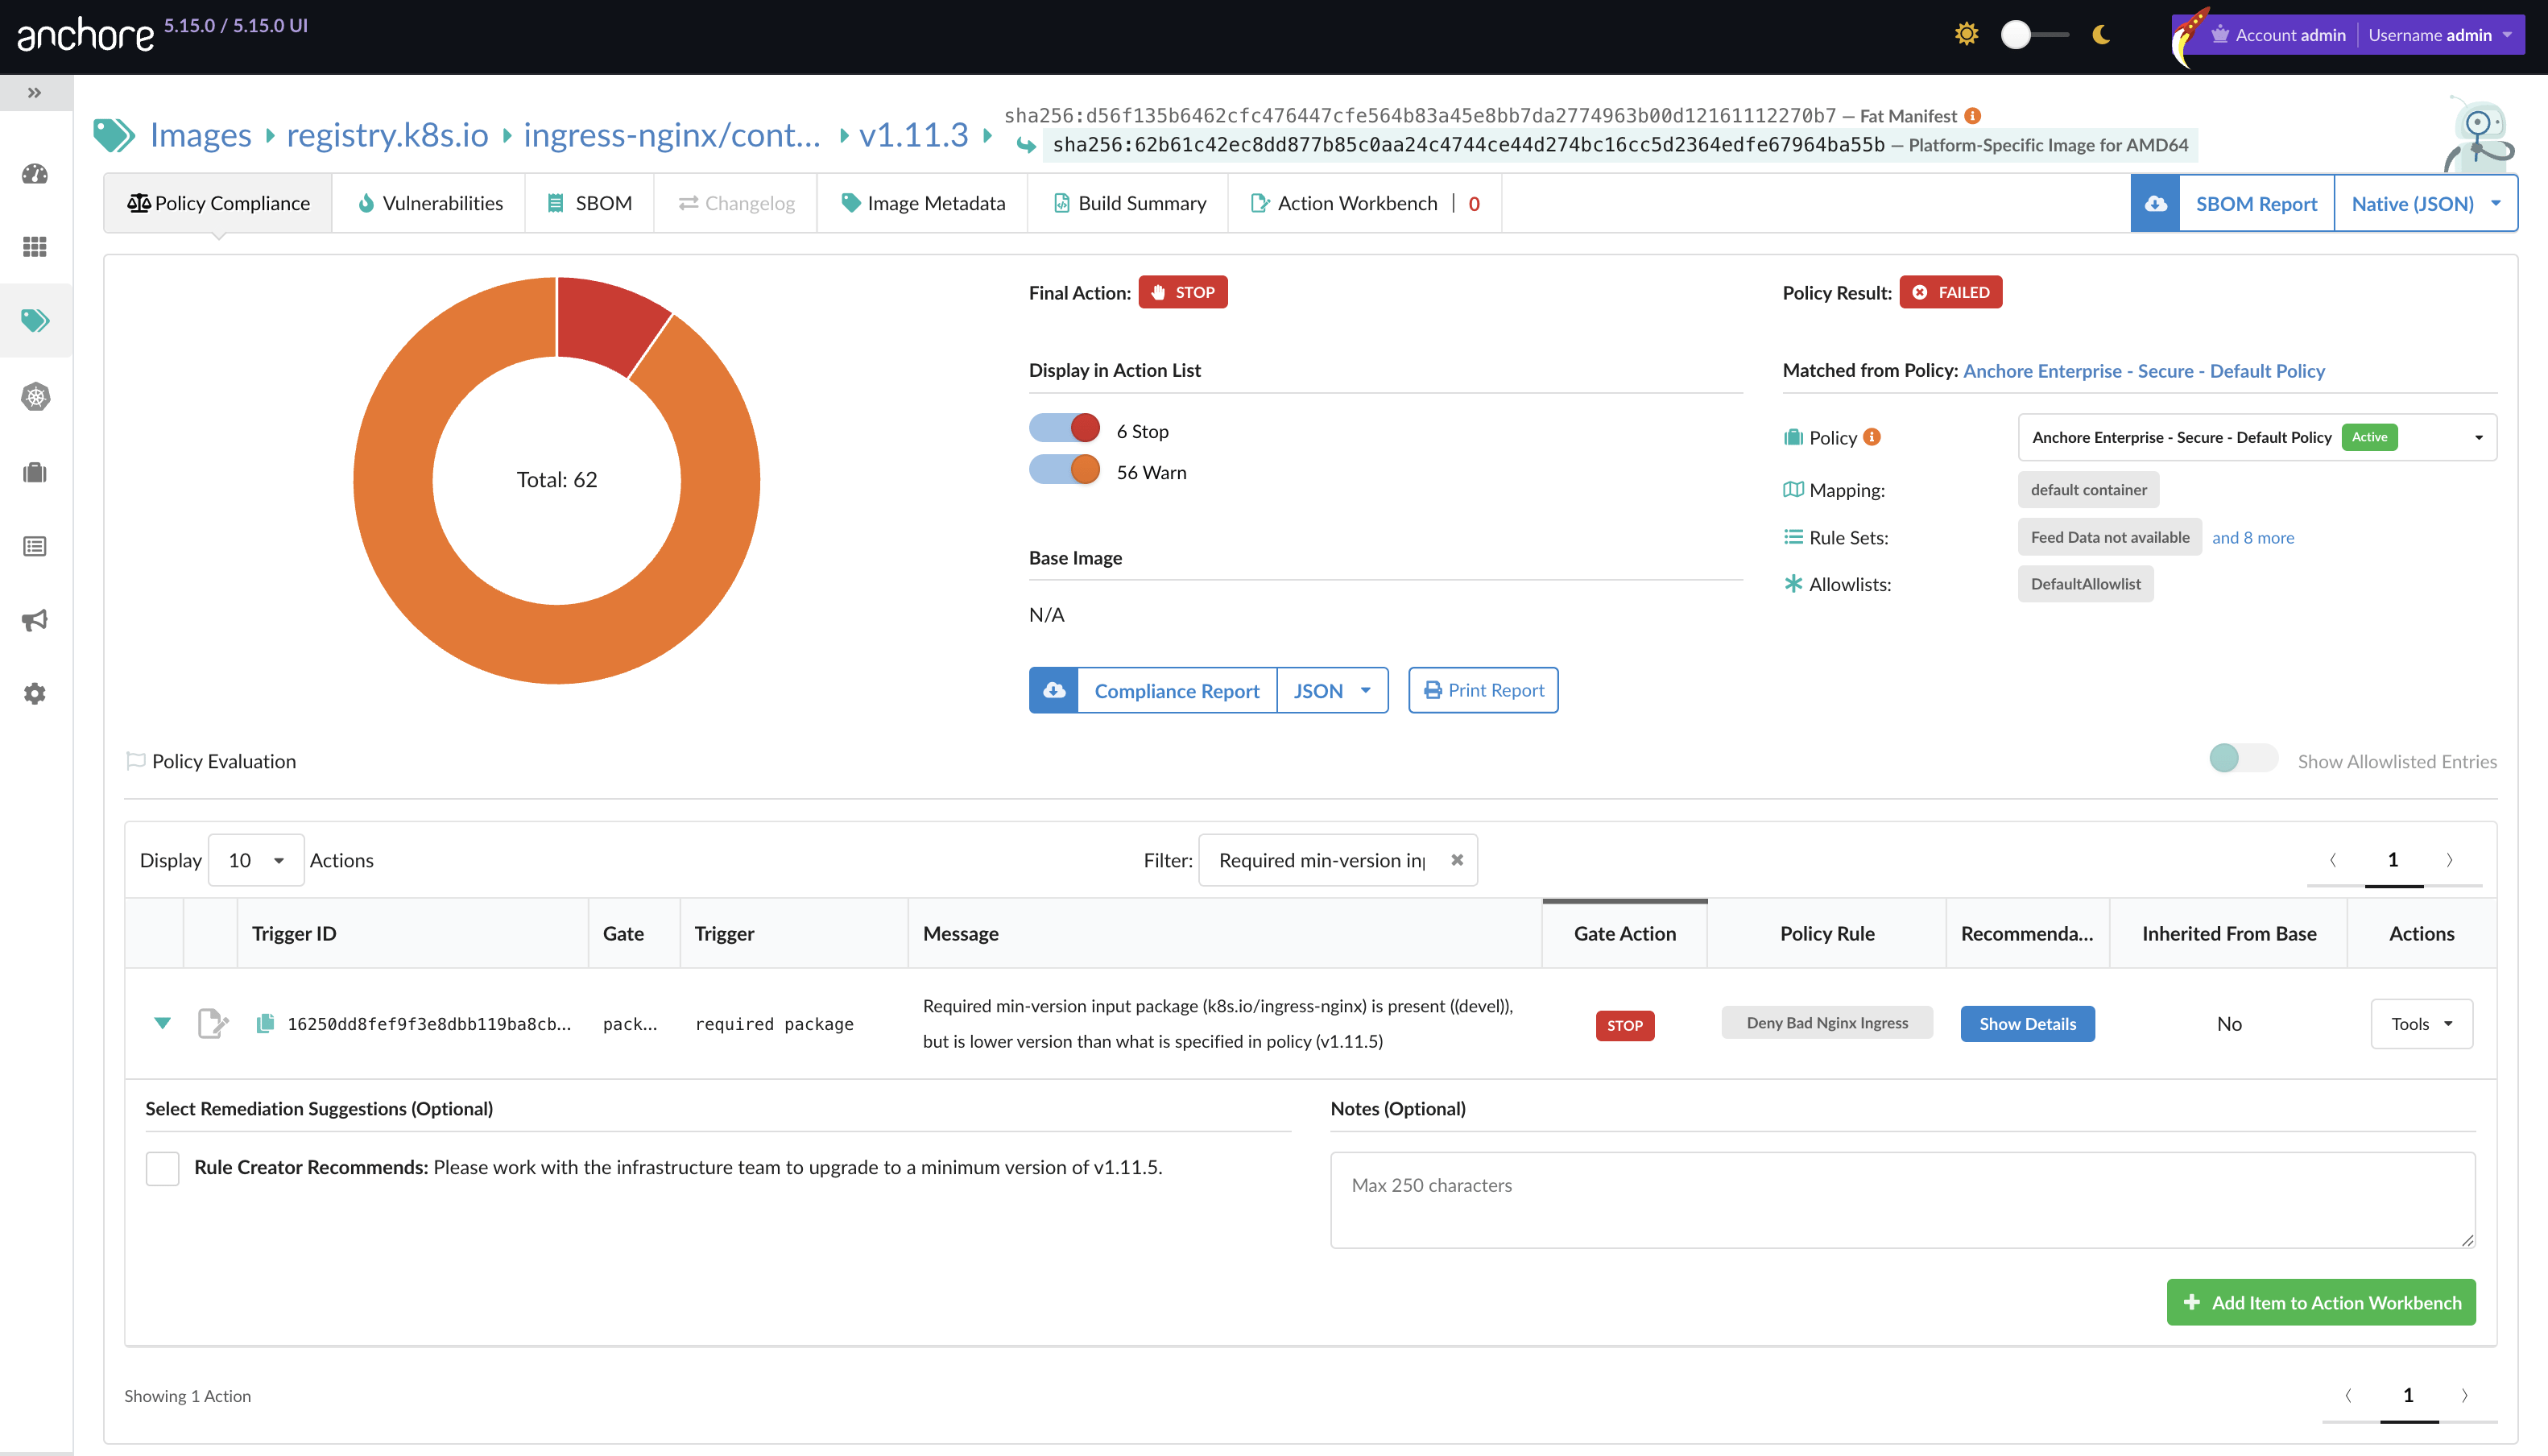Open the Reports list sidebar icon
This screenshot has height=1456, width=2548.
pos(35,546)
